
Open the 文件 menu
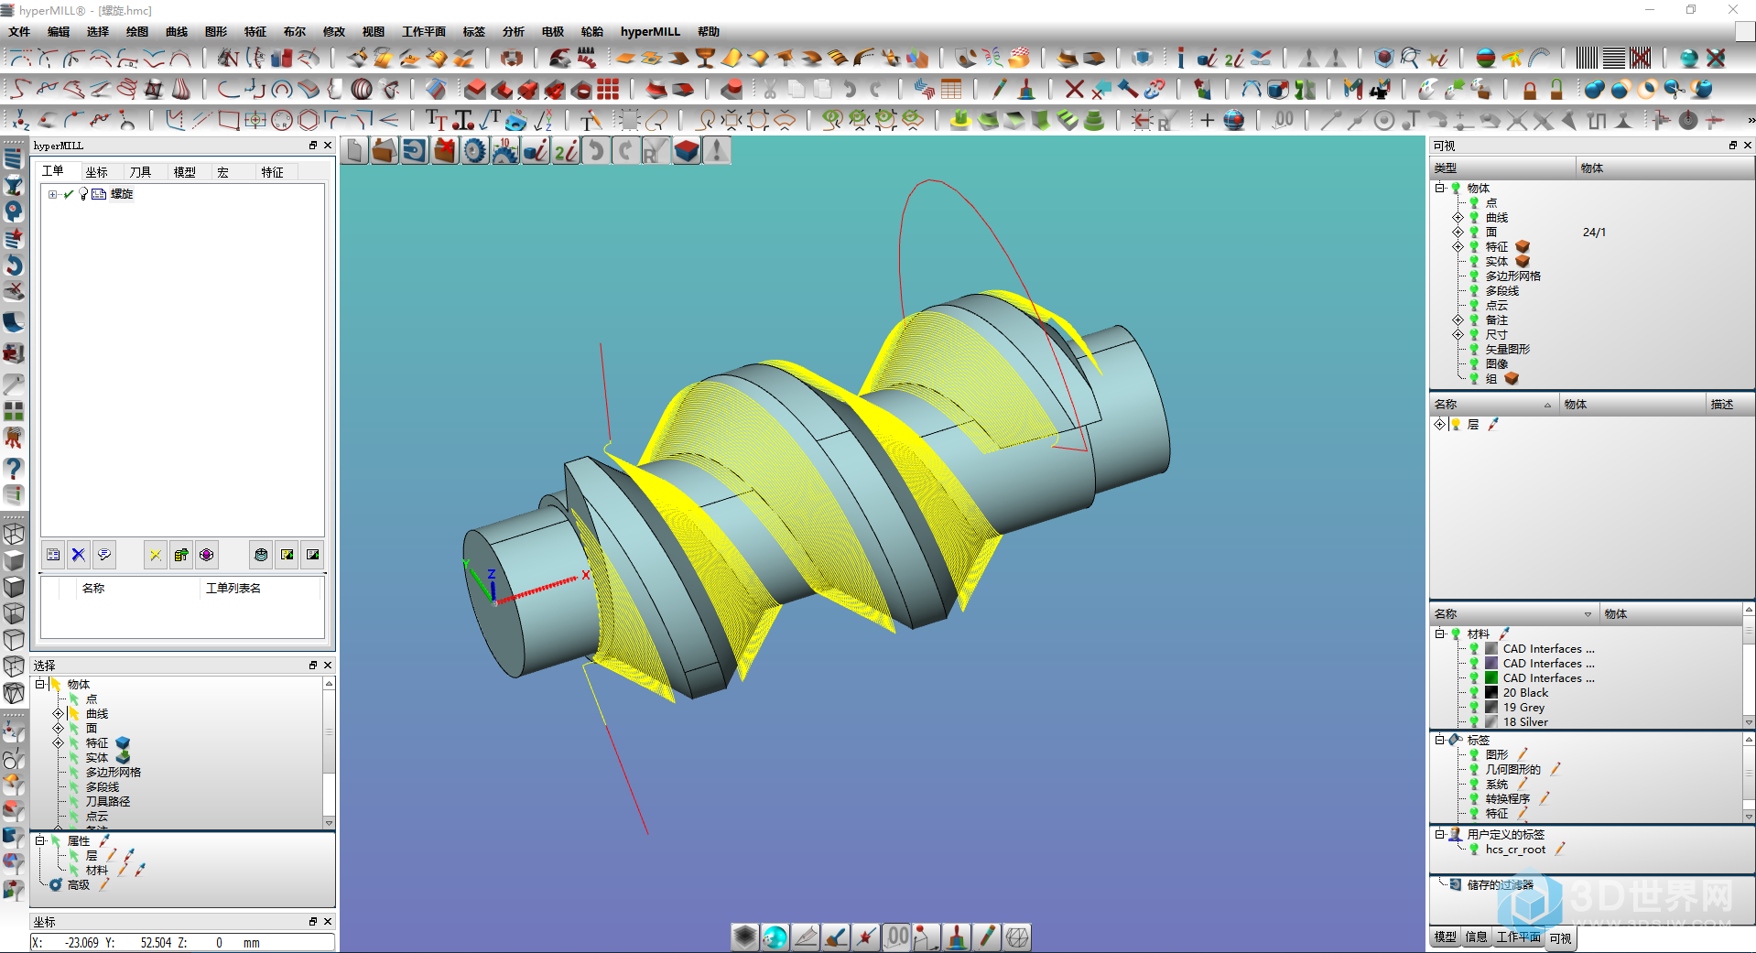(19, 32)
